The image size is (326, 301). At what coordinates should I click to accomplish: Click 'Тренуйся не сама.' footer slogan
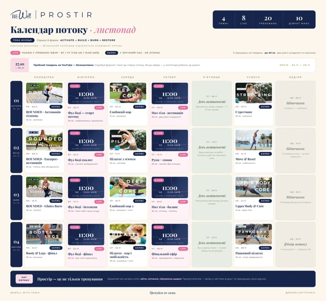163,293
